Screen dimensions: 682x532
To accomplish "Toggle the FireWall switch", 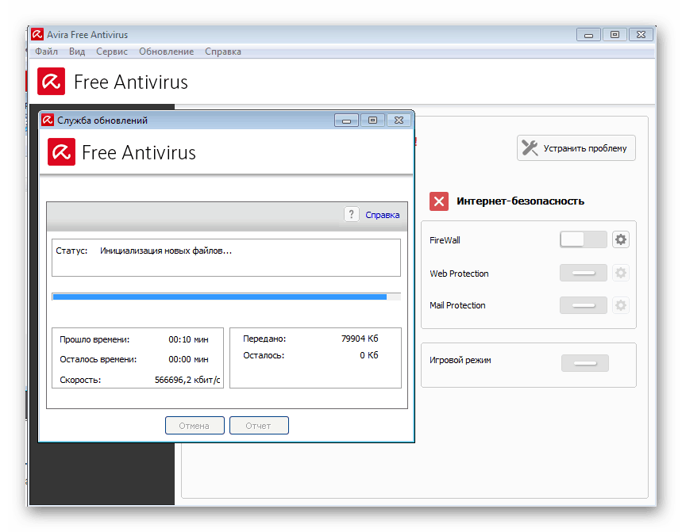I will (583, 240).
